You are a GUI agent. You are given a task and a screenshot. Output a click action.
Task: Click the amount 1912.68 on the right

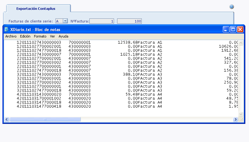pyautogui.click(x=230, y=50)
